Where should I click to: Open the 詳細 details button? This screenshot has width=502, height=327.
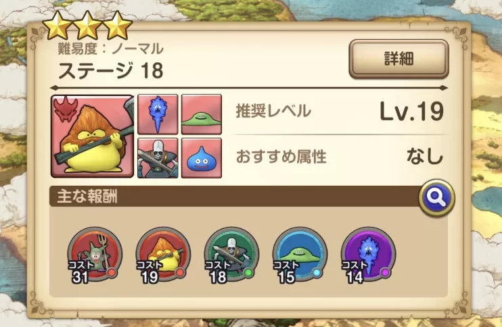398,59
